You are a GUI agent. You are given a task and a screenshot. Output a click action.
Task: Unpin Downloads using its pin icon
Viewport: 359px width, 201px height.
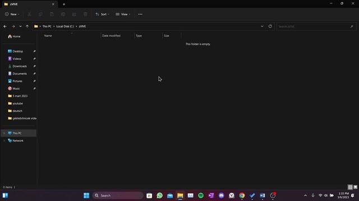click(x=34, y=66)
